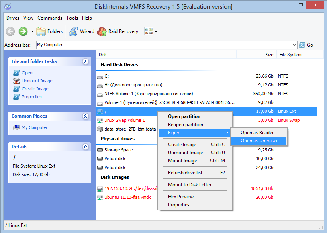The height and width of the screenshot is (233, 327).
Task: Open the view mode dropdown arrow
Action: (x=156, y=32)
